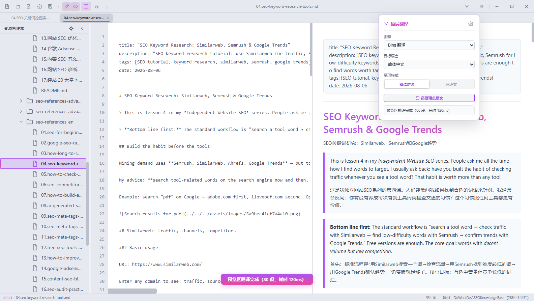Click the file icon beside 01.seo-for-beginn...

[35, 132]
